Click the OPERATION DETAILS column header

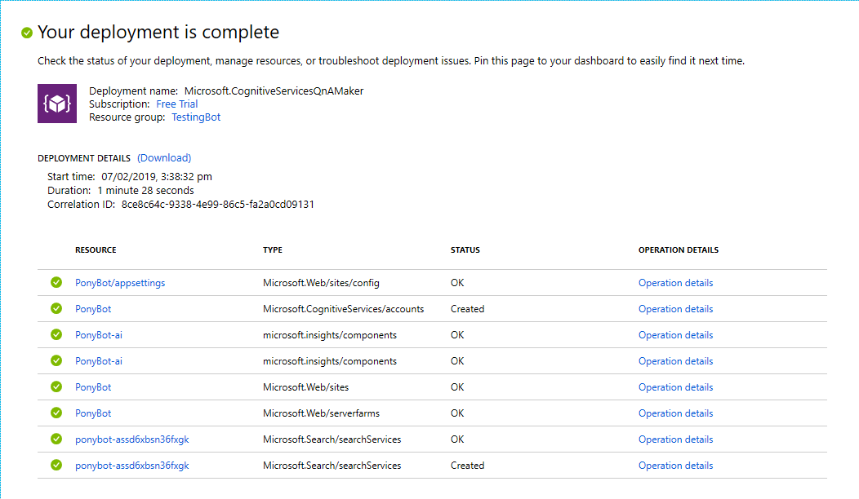pos(679,250)
